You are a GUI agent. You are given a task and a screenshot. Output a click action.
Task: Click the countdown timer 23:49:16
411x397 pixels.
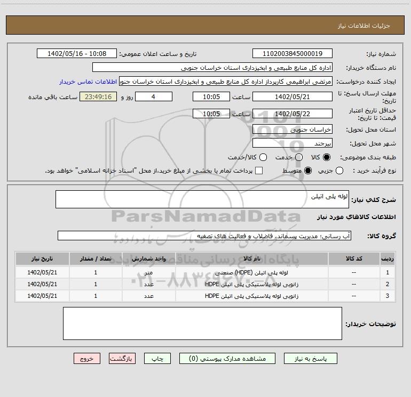coord(98,96)
